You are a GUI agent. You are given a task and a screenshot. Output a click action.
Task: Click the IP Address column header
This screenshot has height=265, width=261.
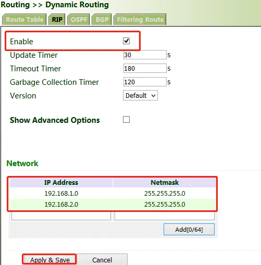(61, 183)
